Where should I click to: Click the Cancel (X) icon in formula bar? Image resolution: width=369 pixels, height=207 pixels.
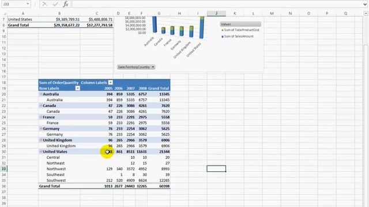click(44, 4)
